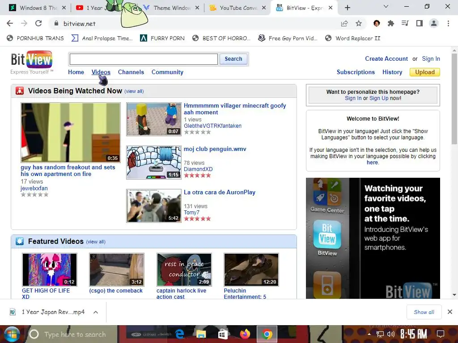Expand options for downloaded 1 Year Japan mp4
458x343 pixels.
pyautogui.click(x=96, y=312)
